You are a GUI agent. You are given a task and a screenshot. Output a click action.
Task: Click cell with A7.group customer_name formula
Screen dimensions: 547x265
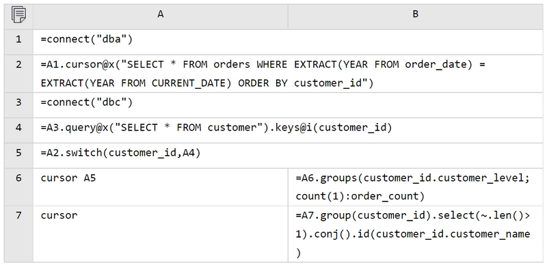click(415, 234)
